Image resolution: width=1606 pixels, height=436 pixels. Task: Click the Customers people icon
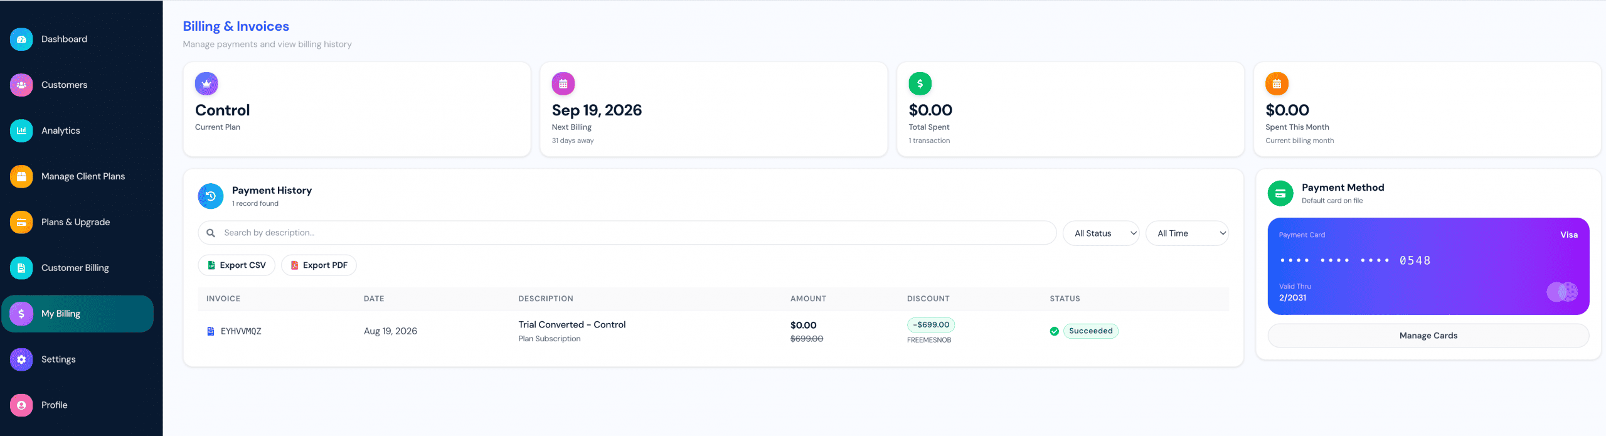(x=21, y=85)
